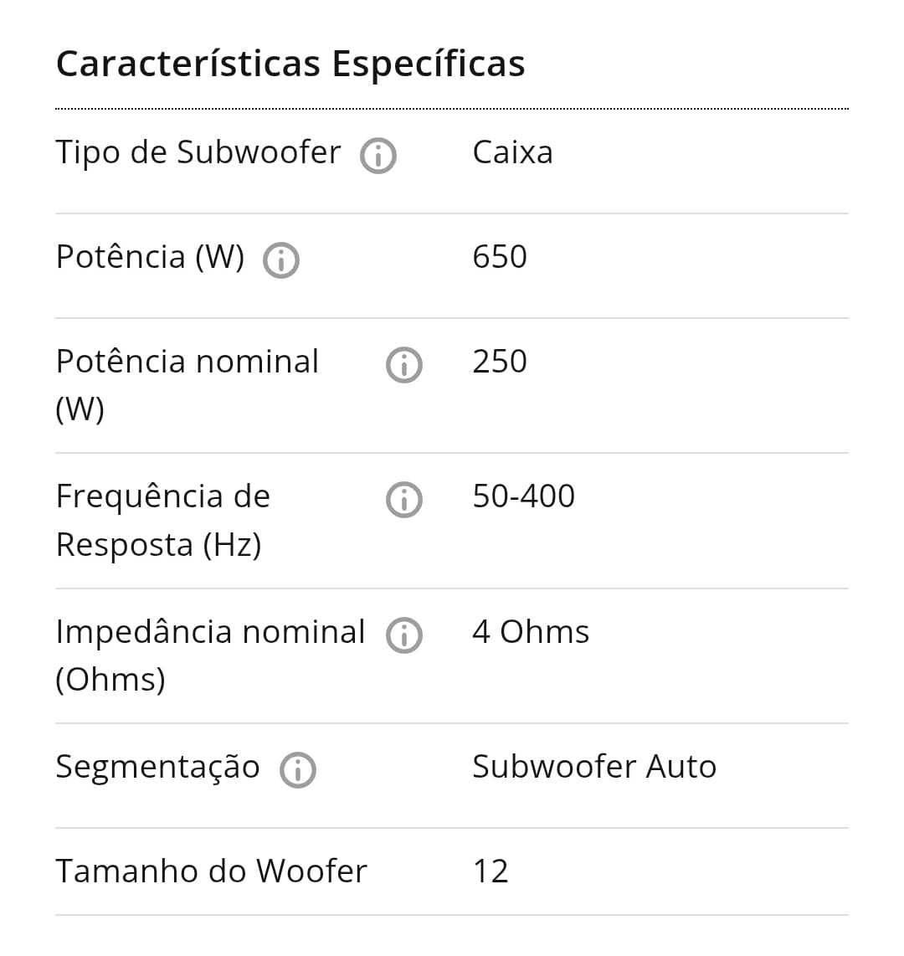This screenshot has height=956, width=904.
Task: Show info tooltip for Potência nominal (W)
Action: point(404,365)
